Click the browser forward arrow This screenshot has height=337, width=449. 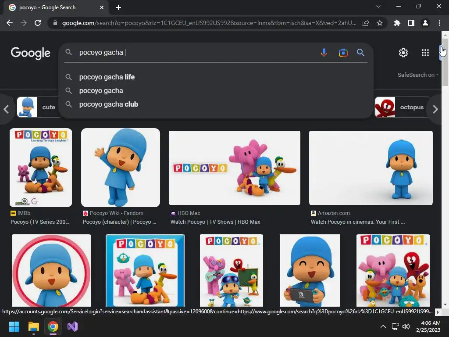pos(24,23)
